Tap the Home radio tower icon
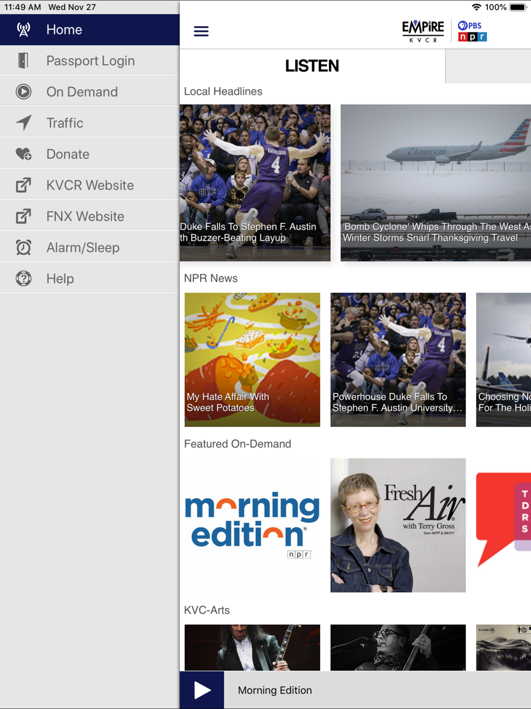531x709 pixels. (x=23, y=30)
